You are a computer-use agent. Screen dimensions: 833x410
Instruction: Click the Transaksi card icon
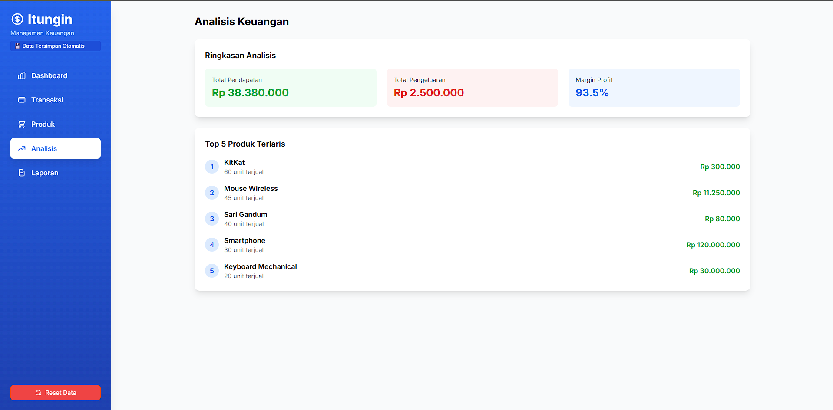(22, 100)
